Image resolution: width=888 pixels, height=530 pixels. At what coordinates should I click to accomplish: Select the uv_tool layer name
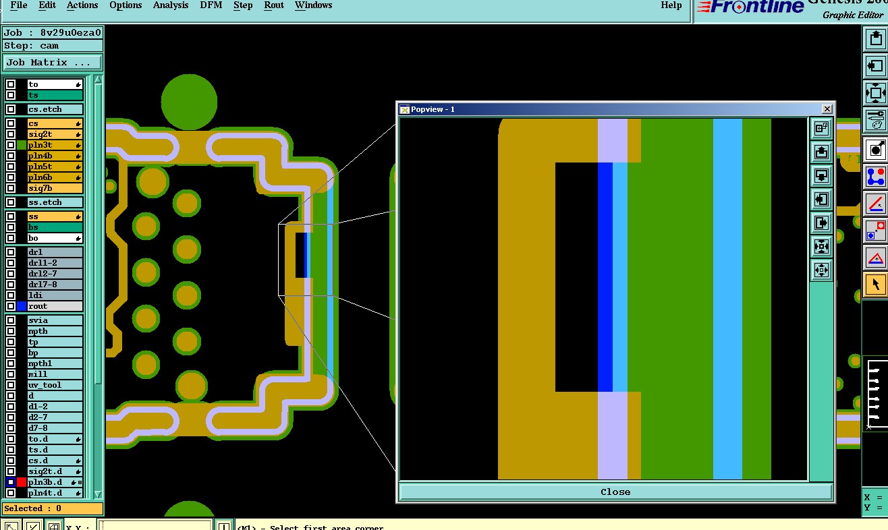(55, 385)
